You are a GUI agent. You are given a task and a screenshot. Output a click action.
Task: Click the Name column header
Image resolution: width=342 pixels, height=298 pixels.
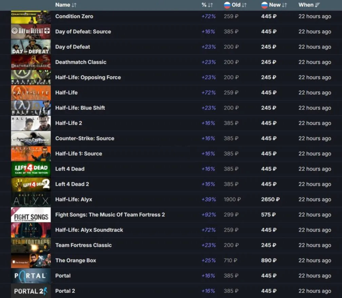pyautogui.click(x=63, y=5)
